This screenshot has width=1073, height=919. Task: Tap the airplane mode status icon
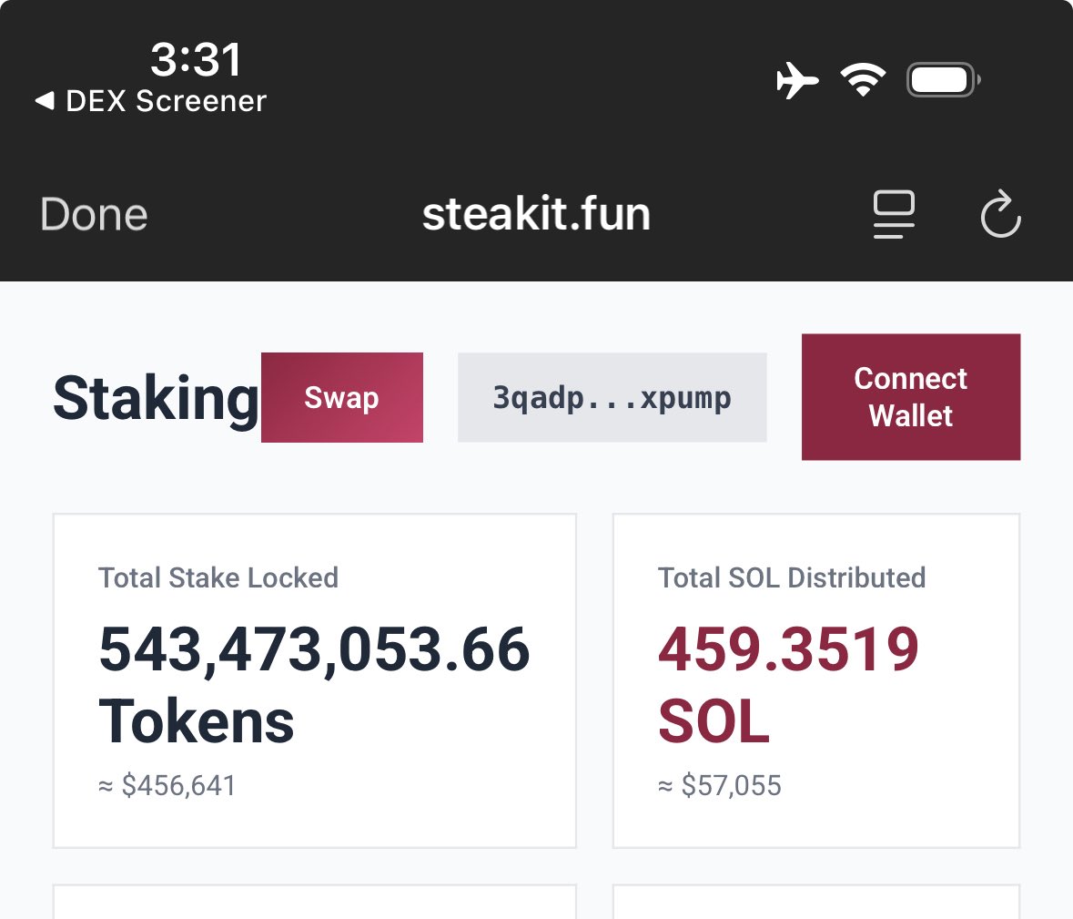tap(796, 80)
